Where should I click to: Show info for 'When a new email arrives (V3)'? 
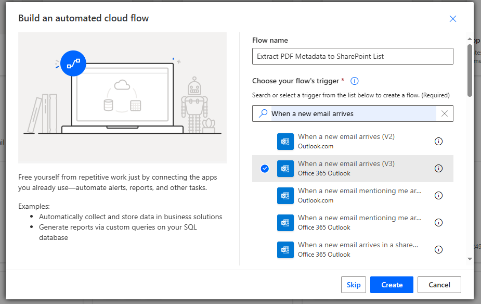438,169
